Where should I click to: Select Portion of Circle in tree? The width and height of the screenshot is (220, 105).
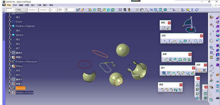pos(24,93)
